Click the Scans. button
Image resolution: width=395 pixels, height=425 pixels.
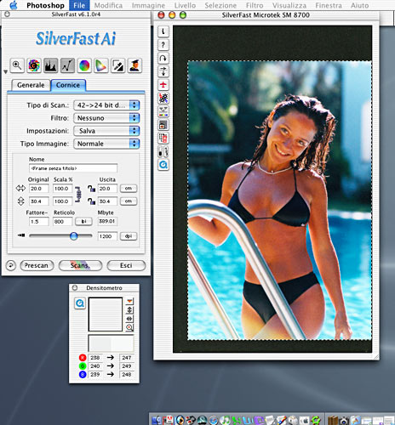(80, 265)
